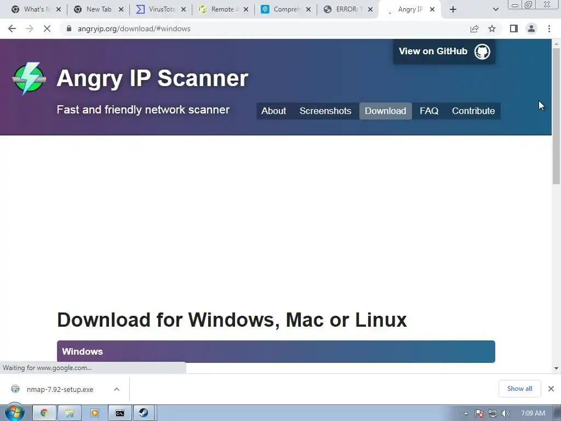561x421 pixels.
Task: Click the network tray icon
Action: tap(493, 413)
